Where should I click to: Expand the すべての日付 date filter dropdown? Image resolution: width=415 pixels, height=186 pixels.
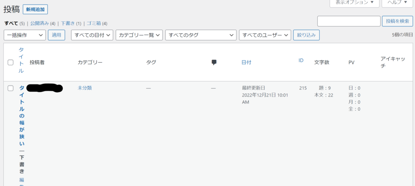[x=92, y=35]
